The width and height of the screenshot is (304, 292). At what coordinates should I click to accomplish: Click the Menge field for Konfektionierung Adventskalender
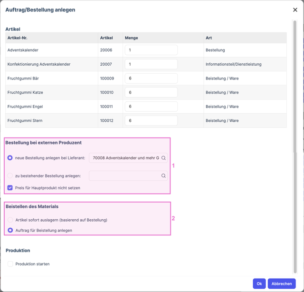151,64
